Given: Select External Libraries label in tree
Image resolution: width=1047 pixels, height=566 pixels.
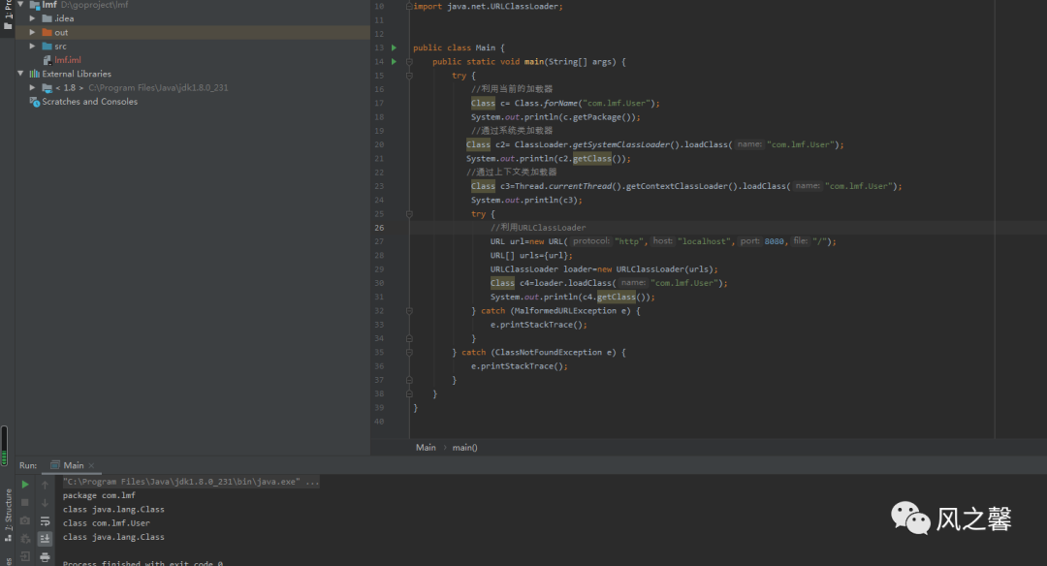Looking at the screenshot, I should pyautogui.click(x=77, y=74).
